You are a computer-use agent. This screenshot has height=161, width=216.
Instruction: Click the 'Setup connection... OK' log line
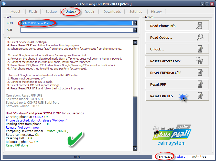(23, 135)
